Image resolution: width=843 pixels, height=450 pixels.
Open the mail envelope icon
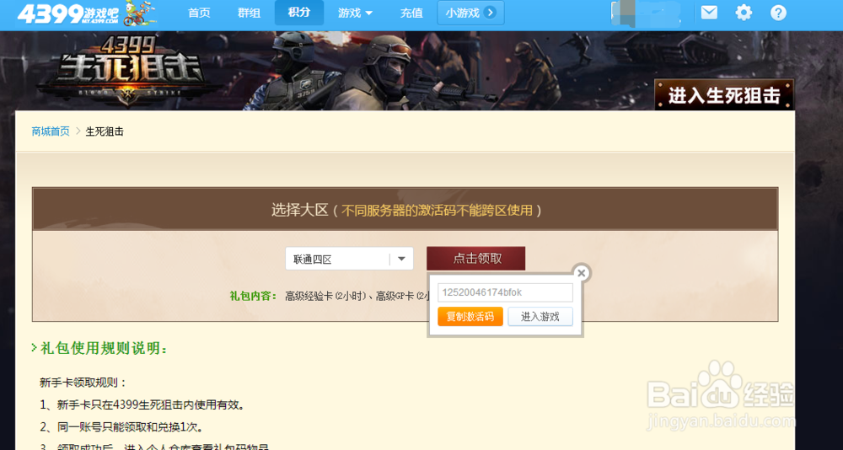pos(709,13)
